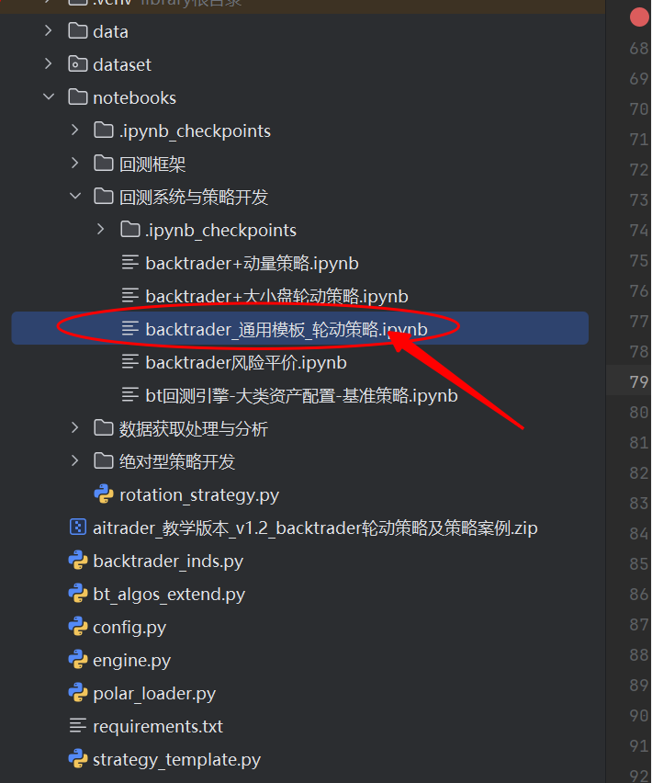
Task: Click the dataset folder icon
Action: tap(78, 64)
